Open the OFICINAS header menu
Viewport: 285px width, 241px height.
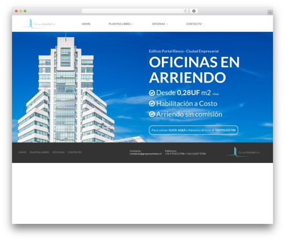pyautogui.click(x=158, y=24)
